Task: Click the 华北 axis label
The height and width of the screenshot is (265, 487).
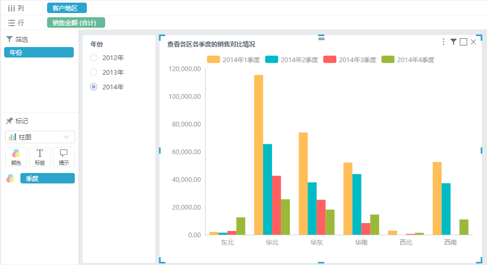Action: pyautogui.click(x=272, y=243)
